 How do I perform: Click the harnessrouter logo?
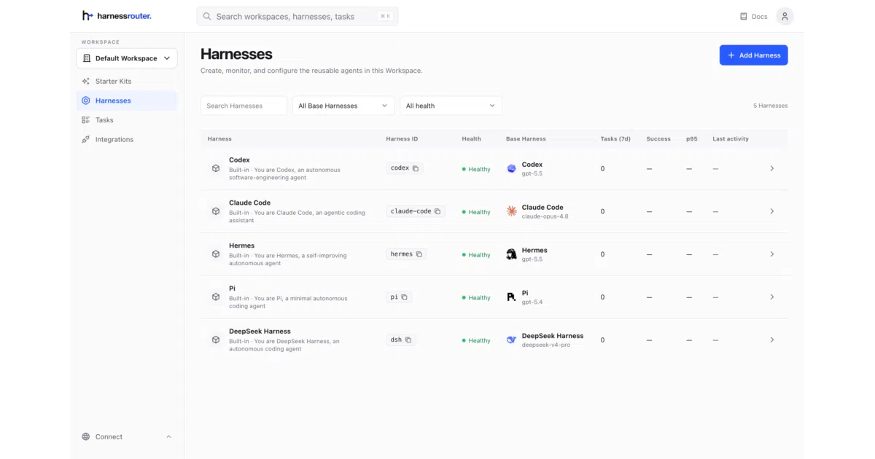117,15
